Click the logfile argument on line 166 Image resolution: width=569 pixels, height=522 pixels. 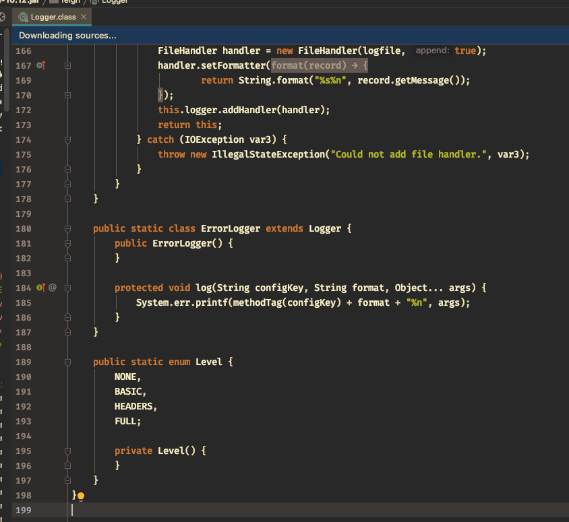click(382, 51)
